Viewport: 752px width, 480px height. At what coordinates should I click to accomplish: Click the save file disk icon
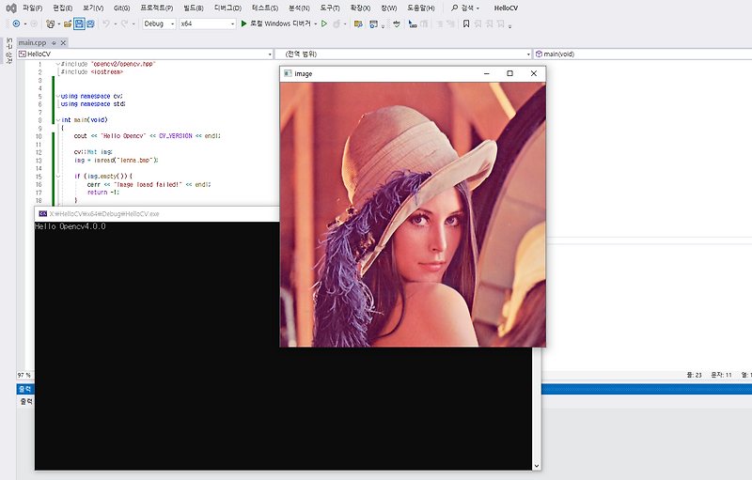[79, 23]
